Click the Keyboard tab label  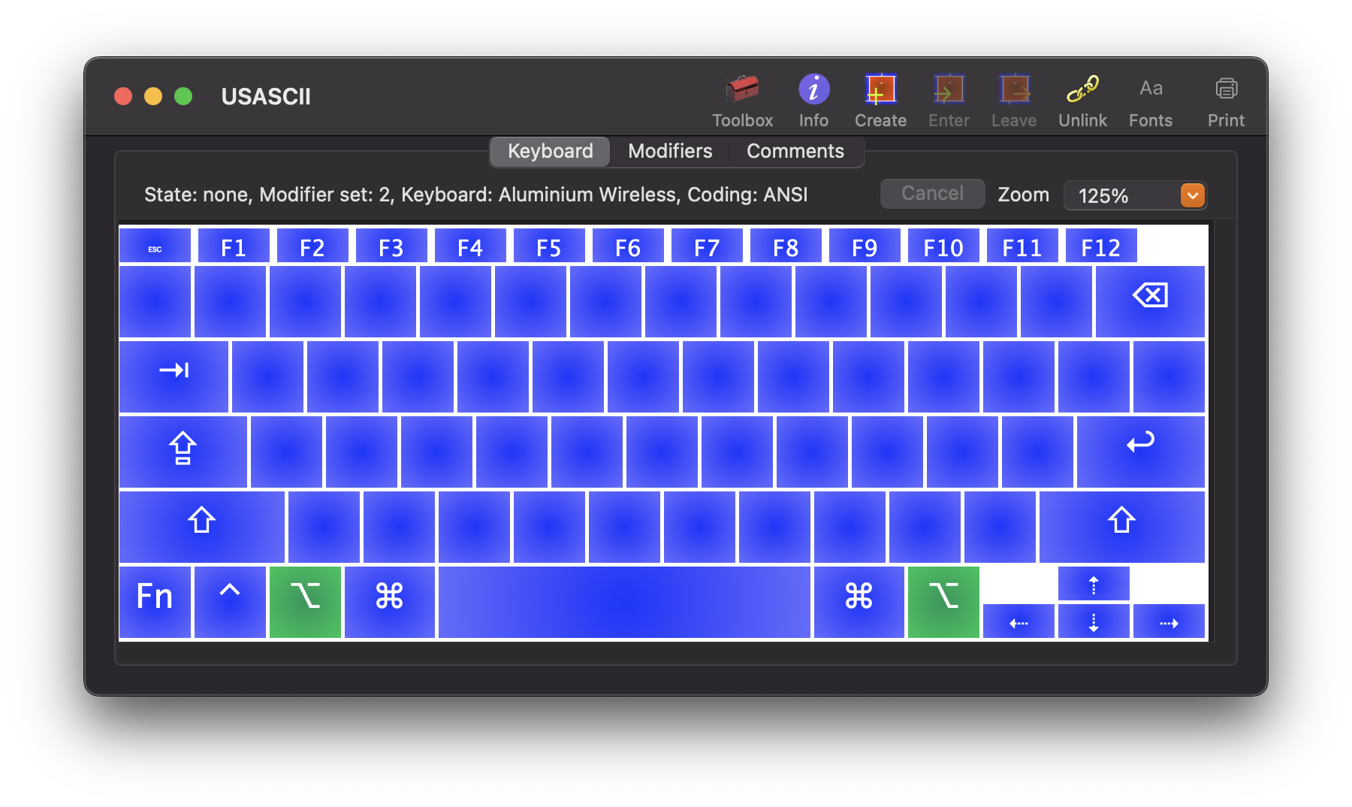coord(549,151)
